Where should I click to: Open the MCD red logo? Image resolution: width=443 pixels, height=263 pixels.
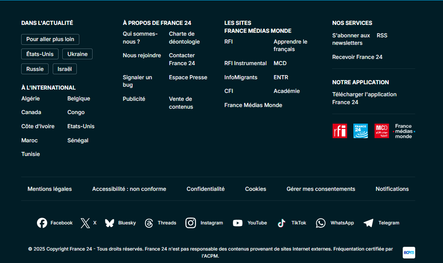pyautogui.click(x=382, y=131)
